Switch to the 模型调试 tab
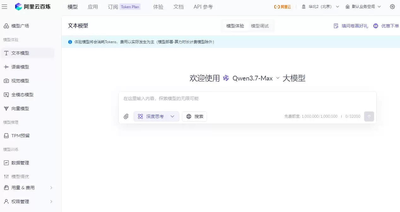Image resolution: width=400 pixels, height=212 pixels. (260, 26)
